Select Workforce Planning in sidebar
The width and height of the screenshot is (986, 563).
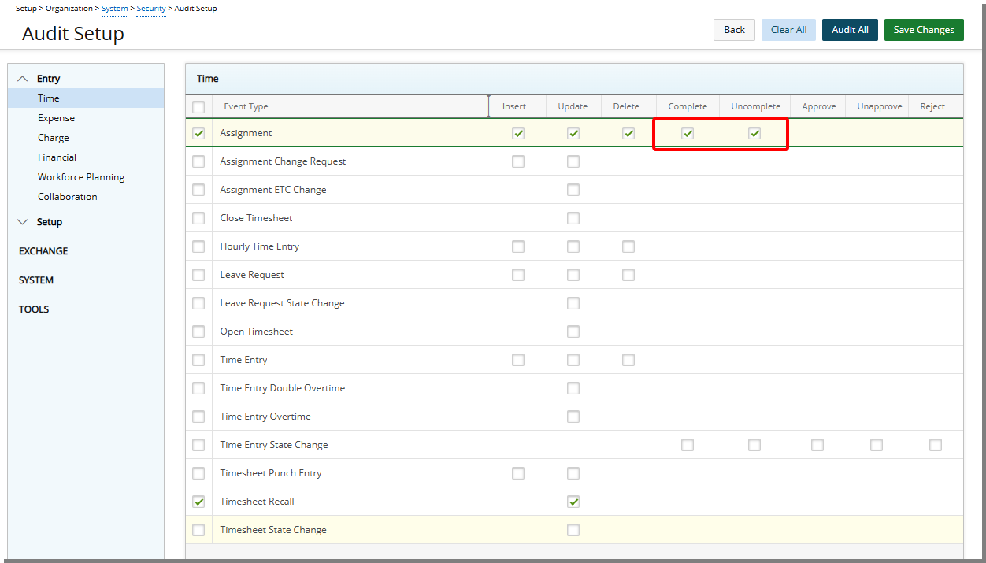coord(81,177)
